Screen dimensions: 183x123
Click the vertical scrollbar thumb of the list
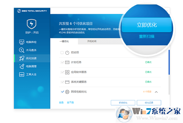click(x=169, y=62)
